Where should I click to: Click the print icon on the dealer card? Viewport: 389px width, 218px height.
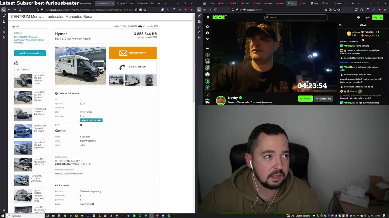(16, 63)
